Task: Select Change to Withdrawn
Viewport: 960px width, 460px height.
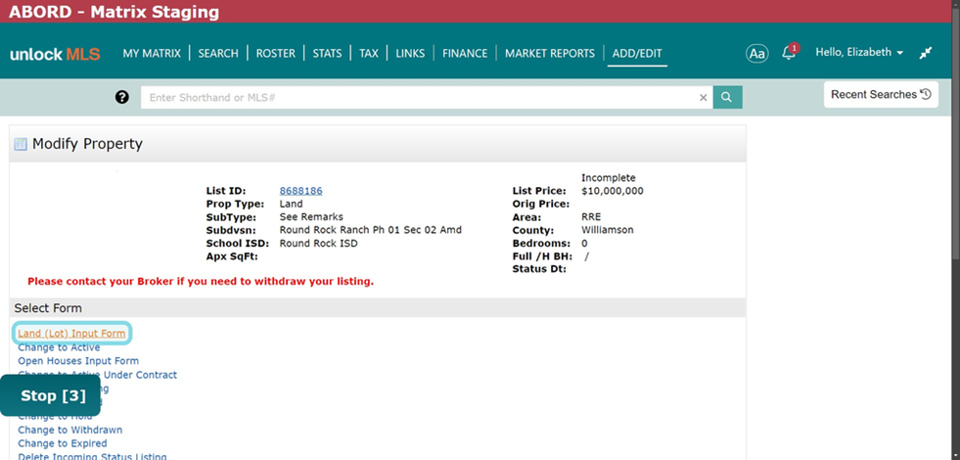Action: click(69, 430)
